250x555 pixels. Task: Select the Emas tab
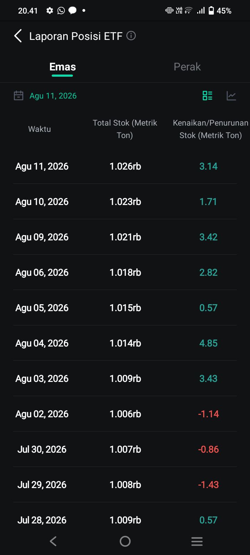tap(62, 67)
